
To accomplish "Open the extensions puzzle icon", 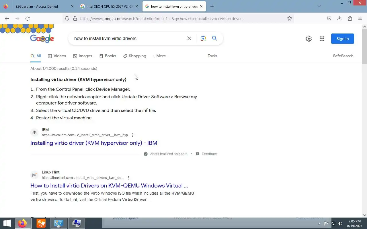I will point(350,19).
